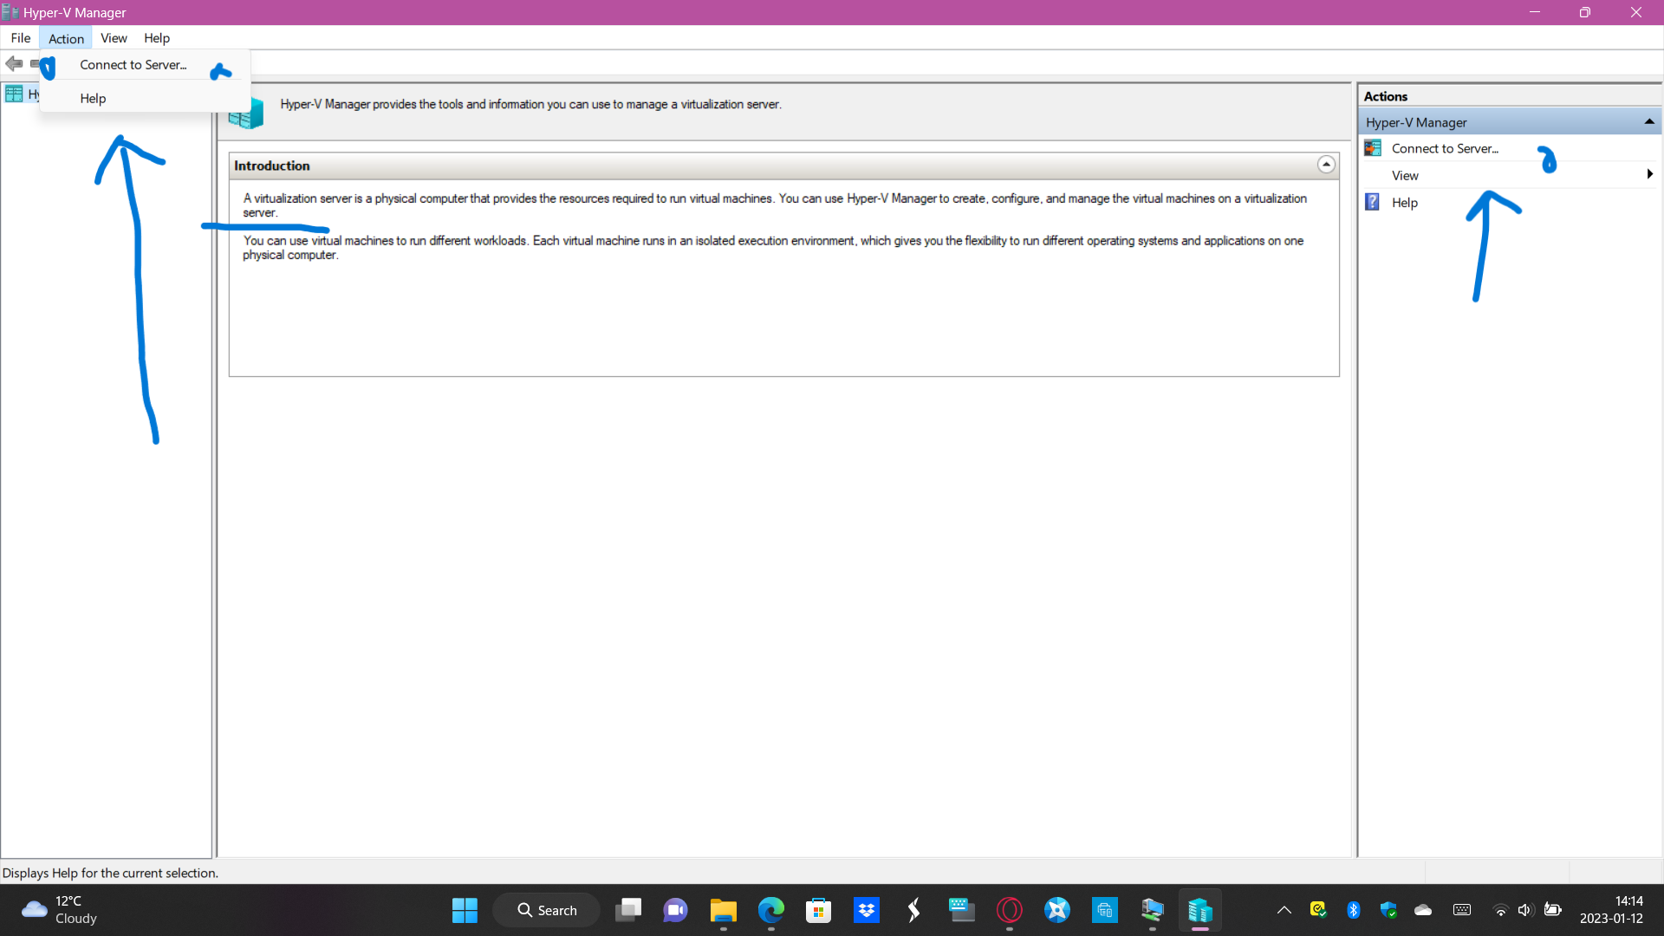Select Connect to Server from Action menu
The width and height of the screenshot is (1664, 936).
133,64
